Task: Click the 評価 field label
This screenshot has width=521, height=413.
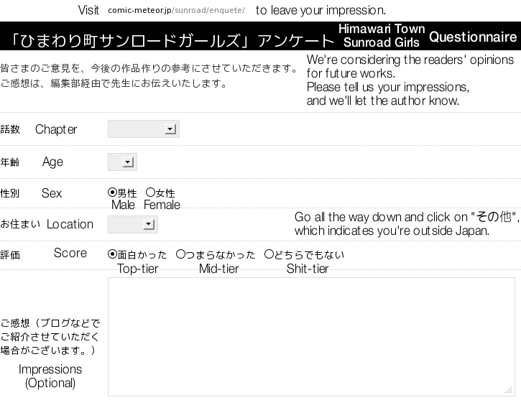Action: (x=11, y=255)
